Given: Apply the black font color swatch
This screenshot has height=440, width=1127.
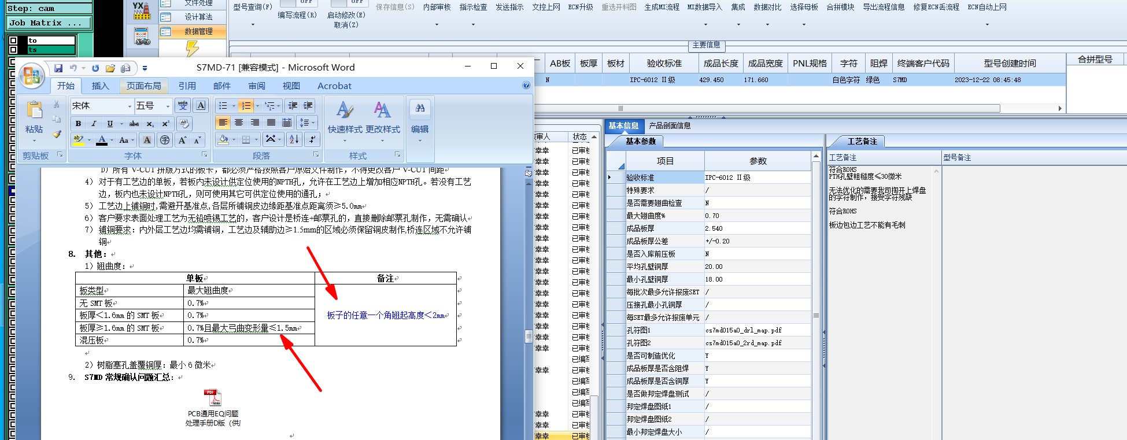Looking at the screenshot, I should [102, 140].
